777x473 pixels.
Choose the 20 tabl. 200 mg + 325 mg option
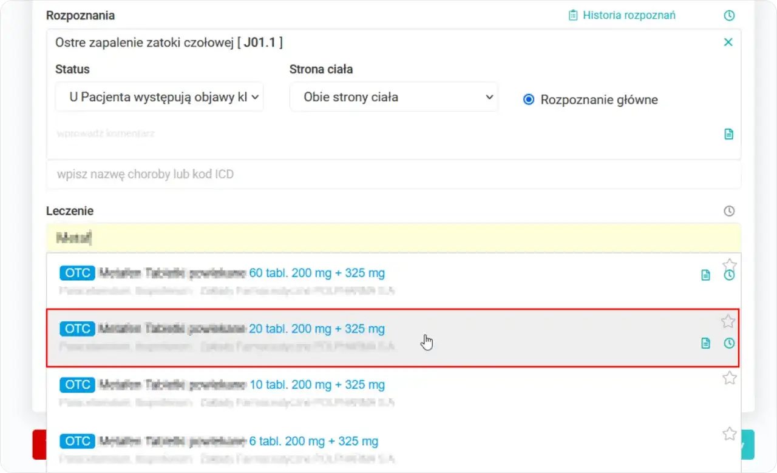tap(316, 329)
